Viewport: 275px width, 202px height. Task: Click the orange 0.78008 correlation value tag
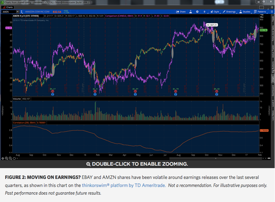pos(264,131)
